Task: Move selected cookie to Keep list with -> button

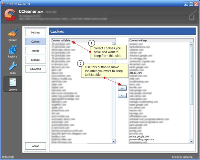Action: pos(122,88)
